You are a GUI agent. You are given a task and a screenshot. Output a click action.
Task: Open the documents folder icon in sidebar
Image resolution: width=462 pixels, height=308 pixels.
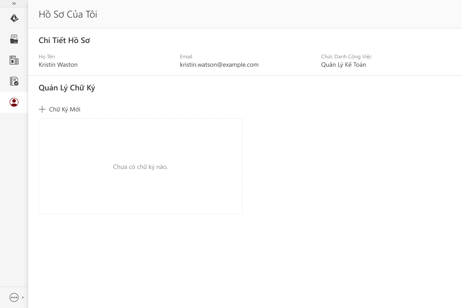click(x=14, y=39)
